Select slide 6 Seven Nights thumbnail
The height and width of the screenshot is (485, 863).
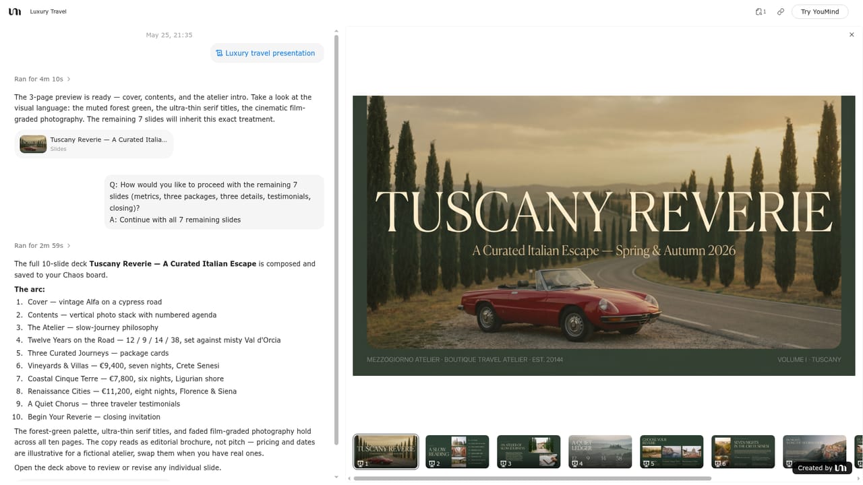[x=743, y=452]
